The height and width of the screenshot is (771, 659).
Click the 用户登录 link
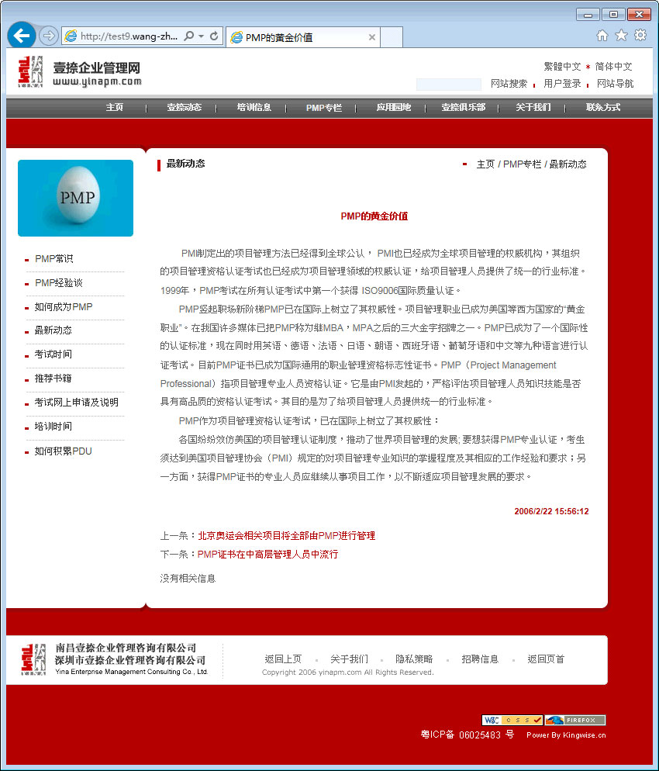562,84
